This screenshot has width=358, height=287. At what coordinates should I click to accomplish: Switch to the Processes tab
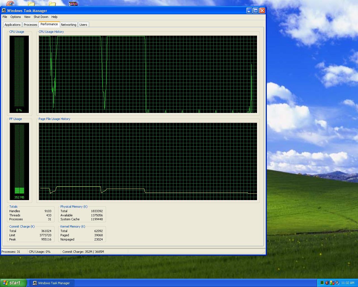pos(30,25)
